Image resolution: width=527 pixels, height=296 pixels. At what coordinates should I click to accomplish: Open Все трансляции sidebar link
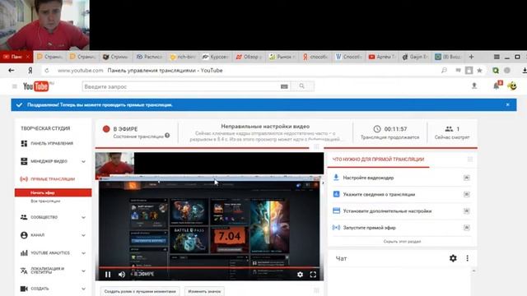(x=45, y=201)
